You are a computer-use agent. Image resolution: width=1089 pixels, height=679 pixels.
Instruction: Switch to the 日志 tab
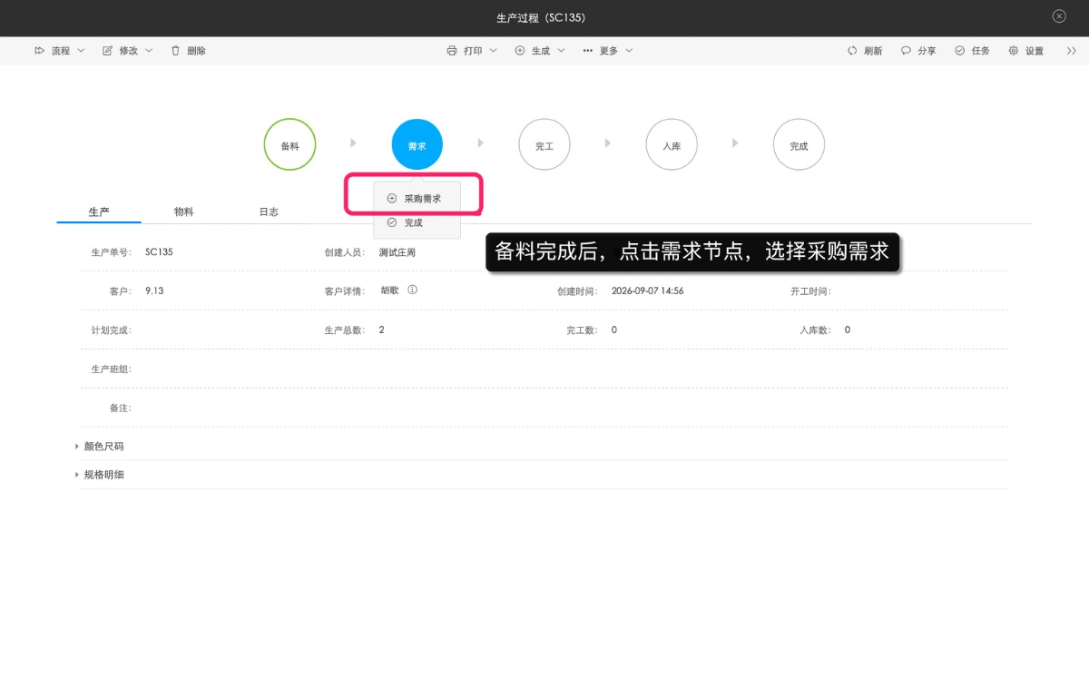tap(269, 212)
